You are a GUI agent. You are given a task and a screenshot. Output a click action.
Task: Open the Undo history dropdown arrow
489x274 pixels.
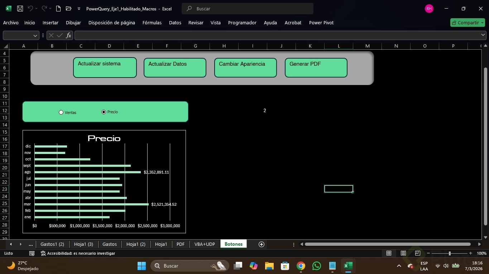tap(37, 9)
